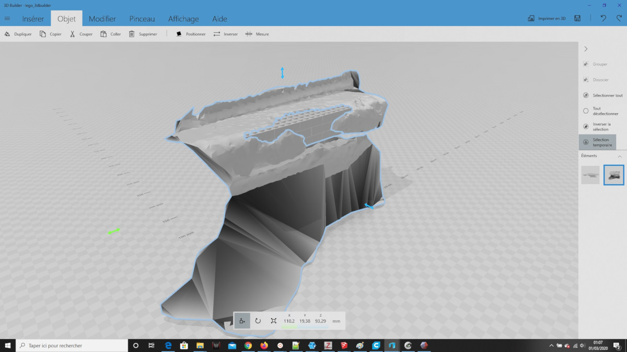The height and width of the screenshot is (352, 627).
Task: Save the model with the disk icon
Action: coord(577,18)
